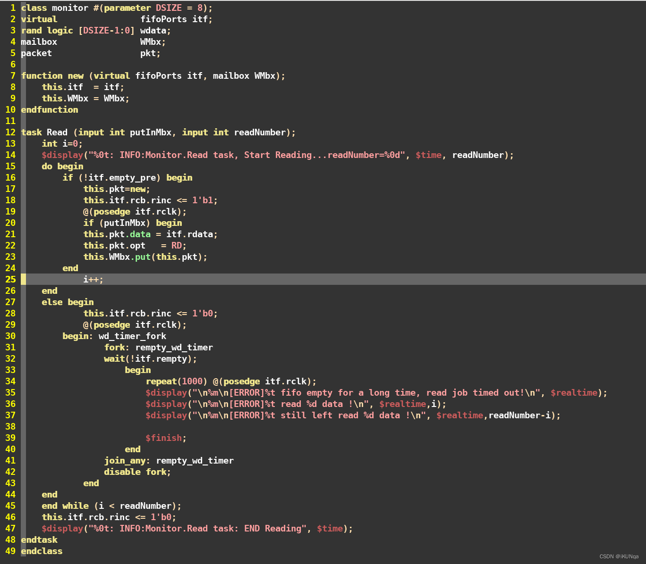Click the 'endfunction' keyword
Image resolution: width=646 pixels, height=564 pixels.
[x=50, y=110]
